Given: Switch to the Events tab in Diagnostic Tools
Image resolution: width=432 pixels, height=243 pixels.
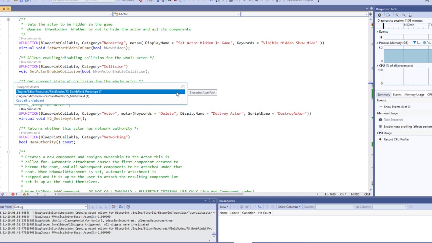Looking at the screenshot, I should click(x=397, y=95).
